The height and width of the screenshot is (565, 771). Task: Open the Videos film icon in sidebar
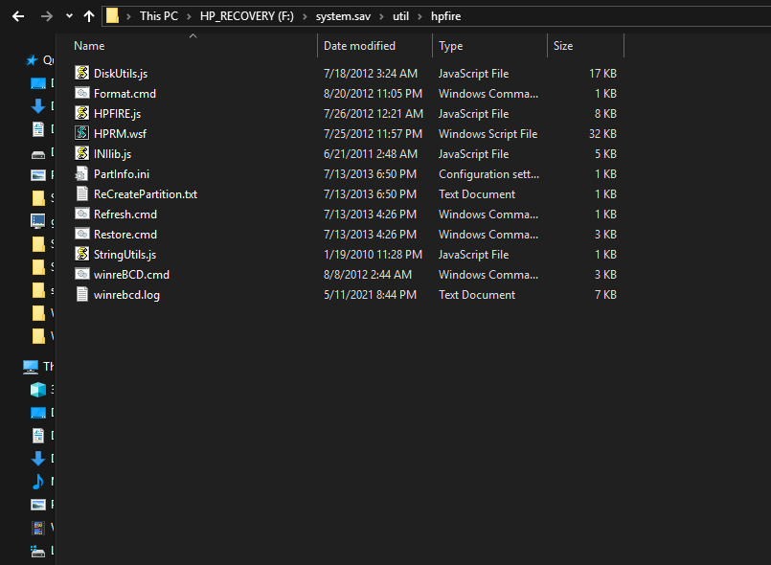tap(38, 528)
